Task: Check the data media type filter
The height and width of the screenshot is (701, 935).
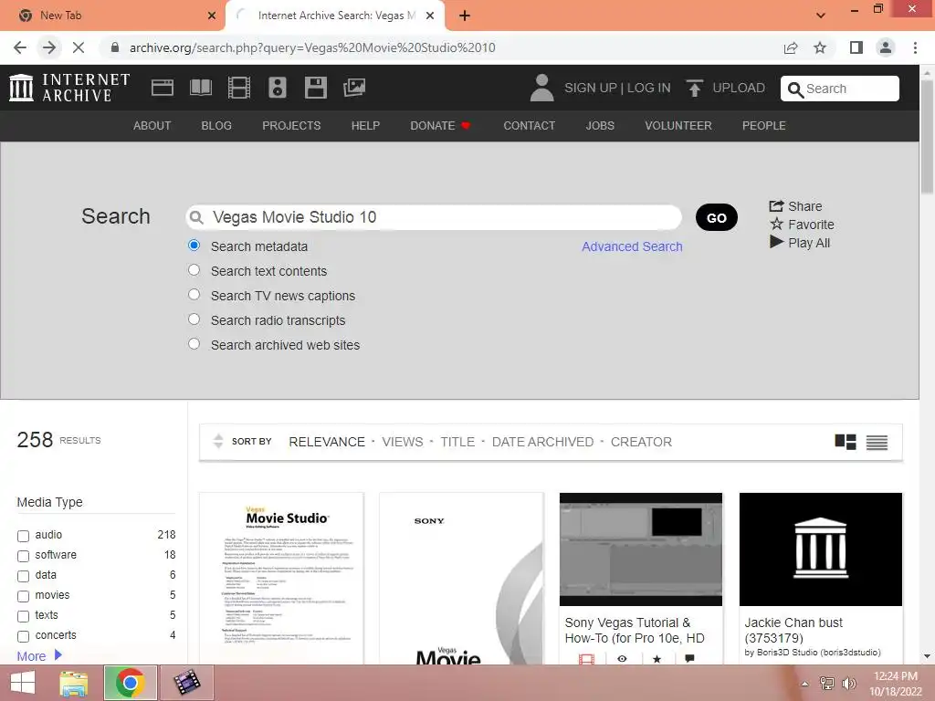Action: pyautogui.click(x=23, y=577)
